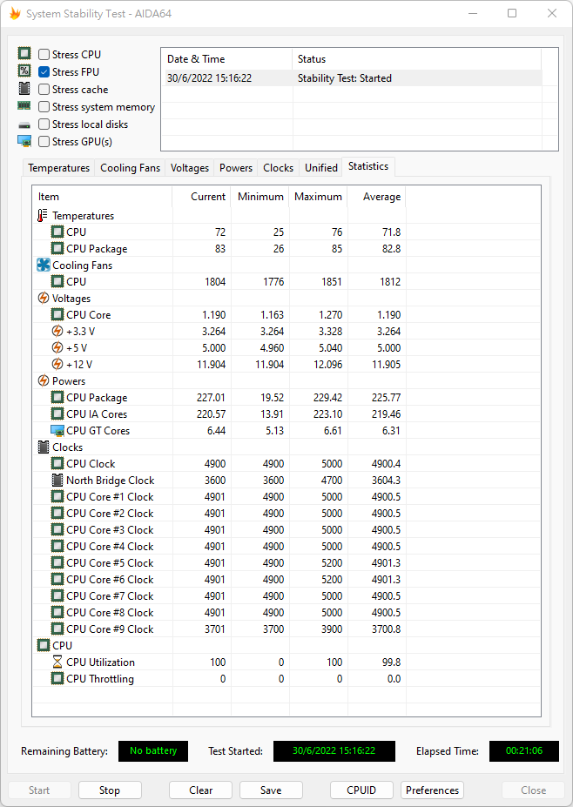The width and height of the screenshot is (573, 807).
Task: Select the CPU Core #1 Clock row
Action: (286, 497)
